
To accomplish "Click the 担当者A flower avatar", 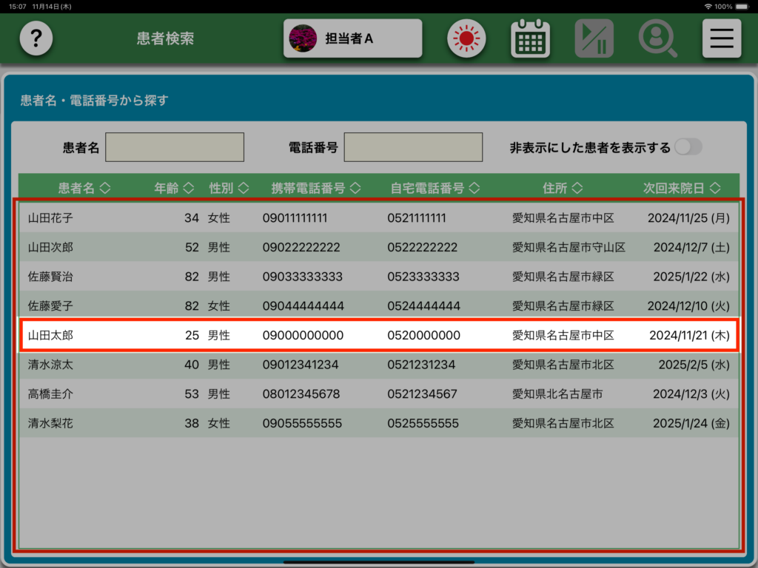I will click(x=302, y=38).
